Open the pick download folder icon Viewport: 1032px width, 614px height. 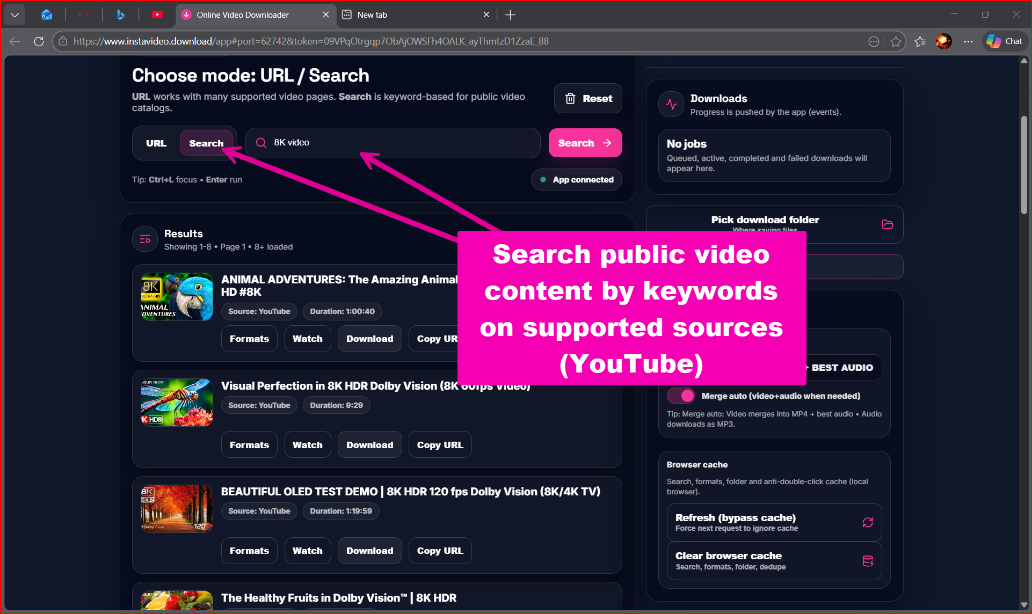click(887, 224)
